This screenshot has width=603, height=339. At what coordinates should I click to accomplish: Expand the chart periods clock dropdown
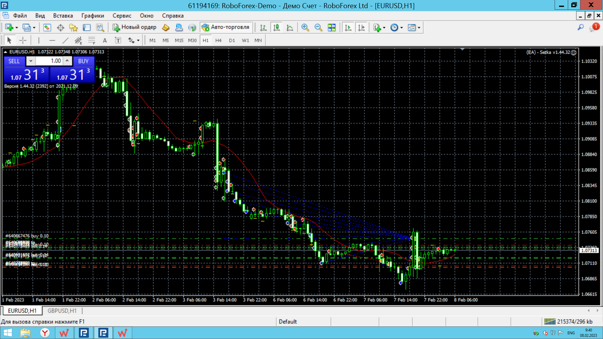click(x=402, y=28)
